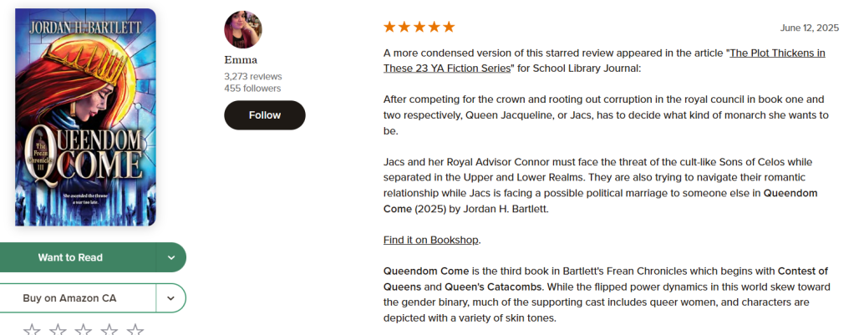Click Emma's 455 followers count

[x=252, y=88]
